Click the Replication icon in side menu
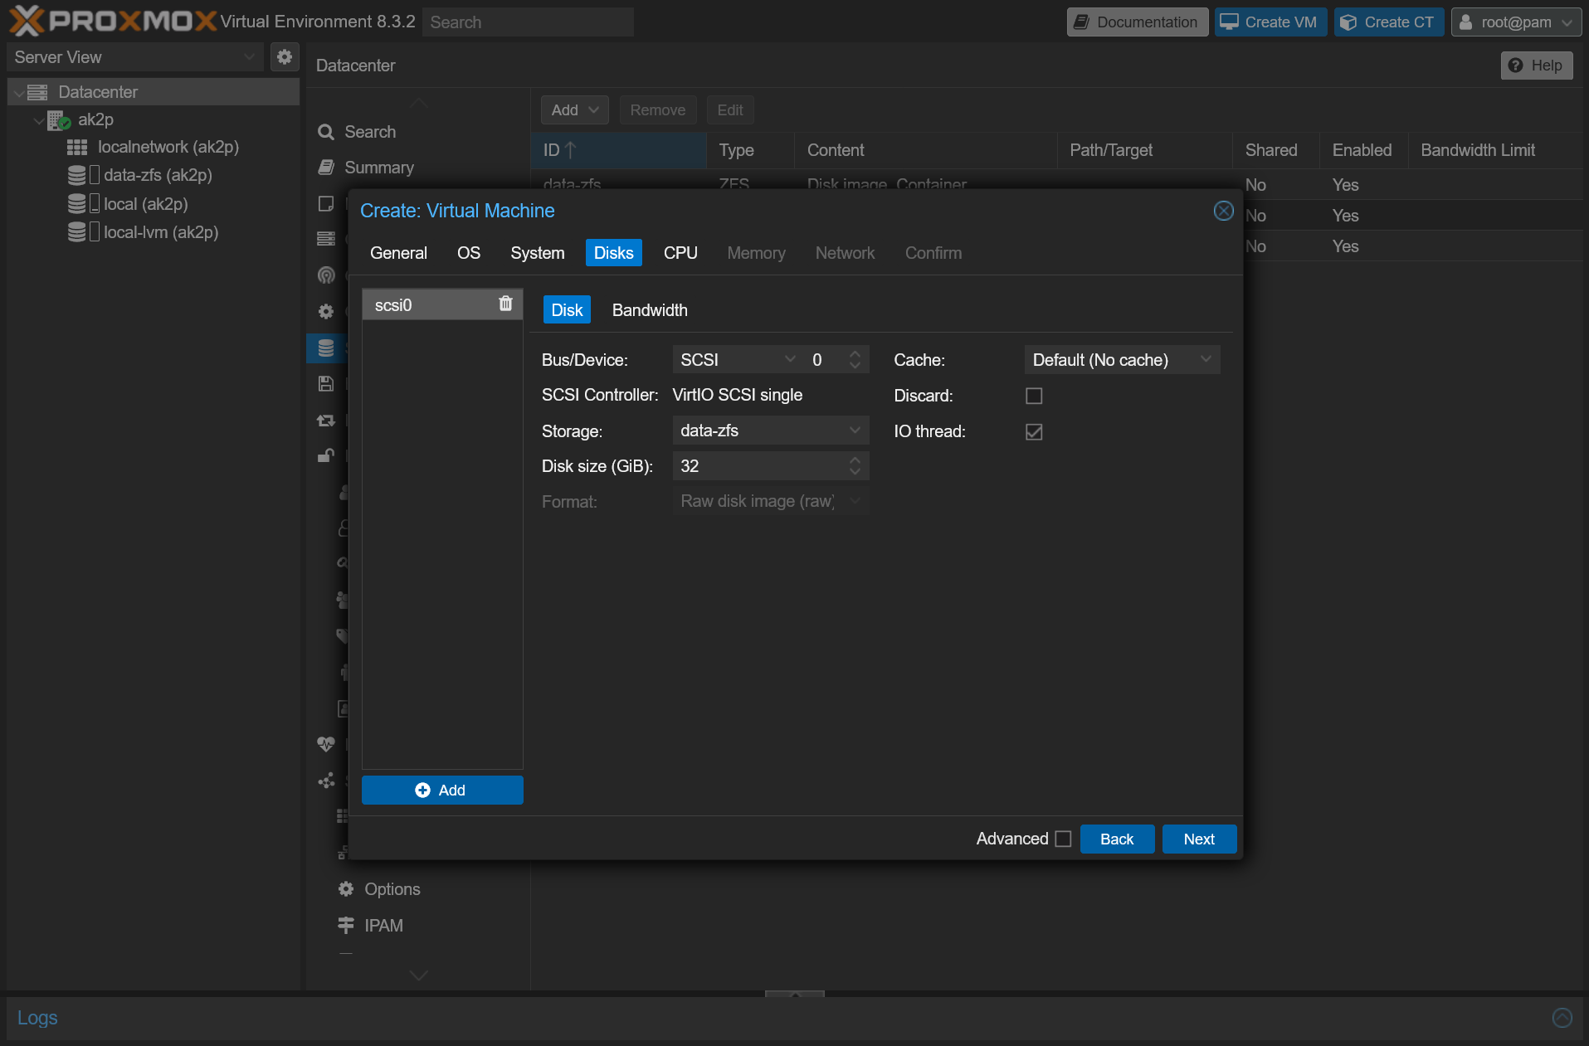 (x=326, y=421)
